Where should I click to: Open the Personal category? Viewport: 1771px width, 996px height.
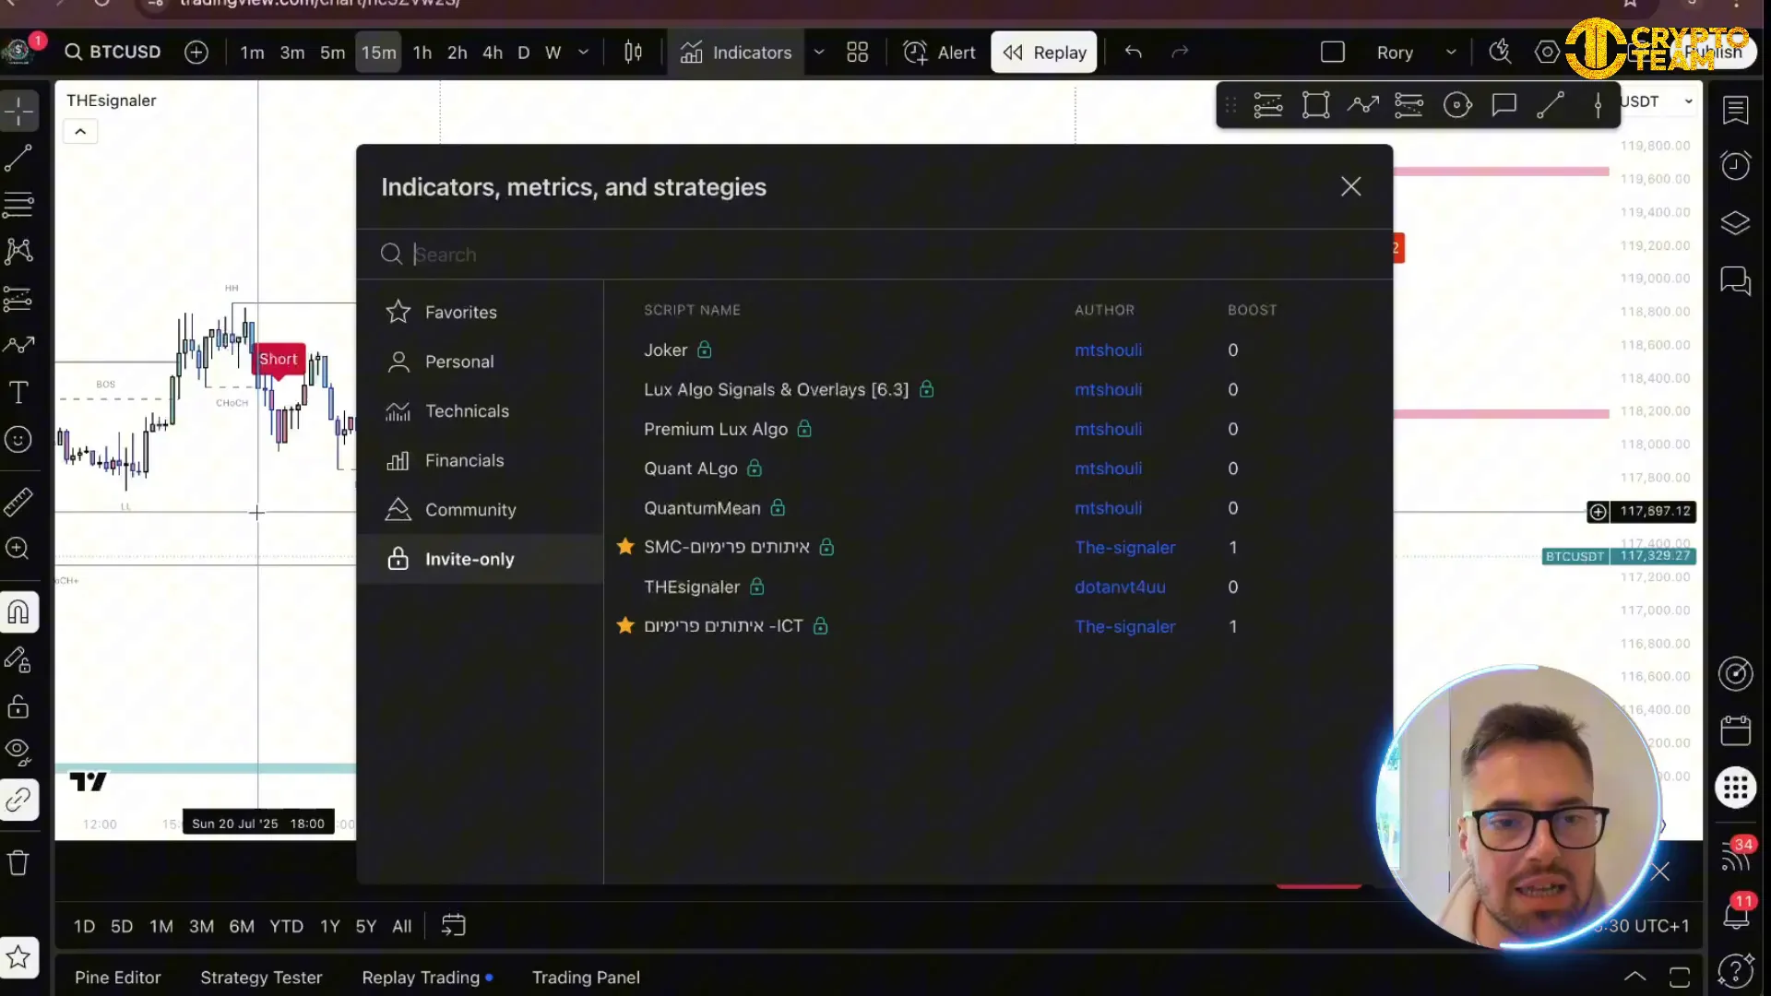tap(480, 362)
